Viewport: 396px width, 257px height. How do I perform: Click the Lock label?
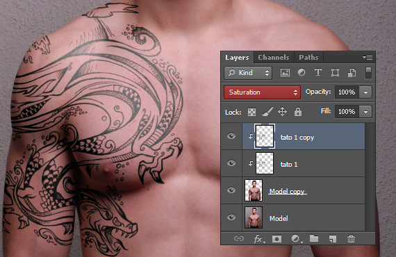coord(233,112)
